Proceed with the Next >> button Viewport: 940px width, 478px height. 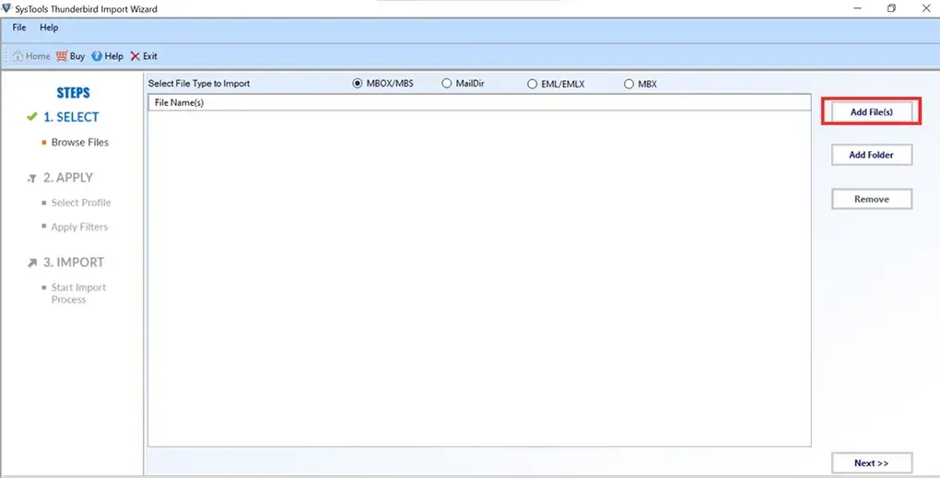point(871,463)
